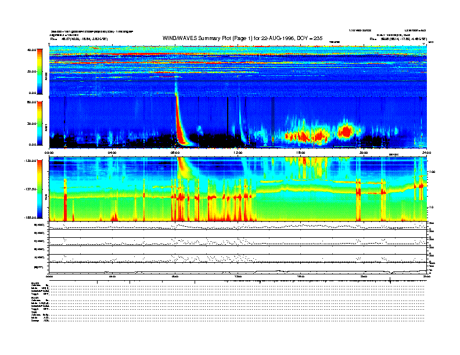This screenshot has width=460, height=355.
Task: Click the 20:00 time label under RAD1
Action: (x=364, y=153)
